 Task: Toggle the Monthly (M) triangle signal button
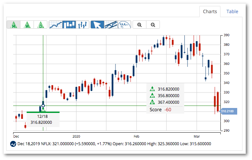[14, 25]
